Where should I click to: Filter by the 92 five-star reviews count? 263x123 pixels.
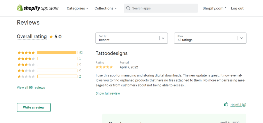point(81,53)
